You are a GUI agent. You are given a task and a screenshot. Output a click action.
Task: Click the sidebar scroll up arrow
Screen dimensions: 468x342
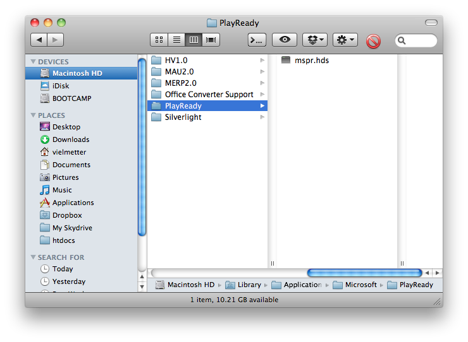click(x=142, y=276)
